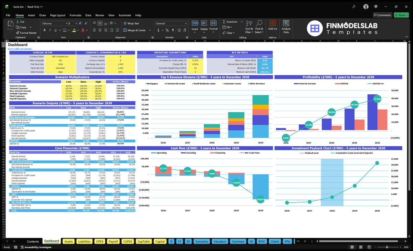Click the green Share button
This screenshot has height=251, width=413.
point(401,15)
